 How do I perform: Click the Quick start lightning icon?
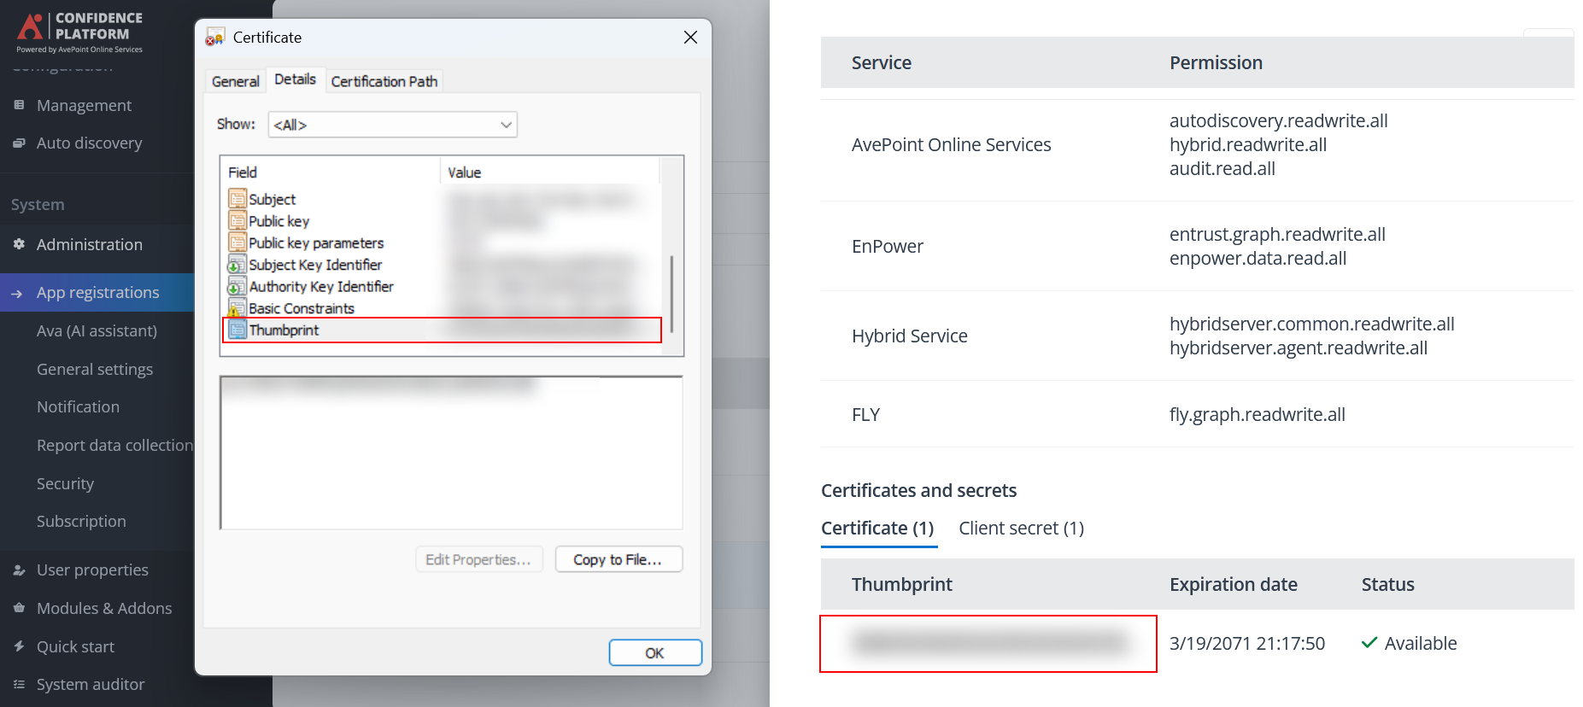pyautogui.click(x=19, y=646)
